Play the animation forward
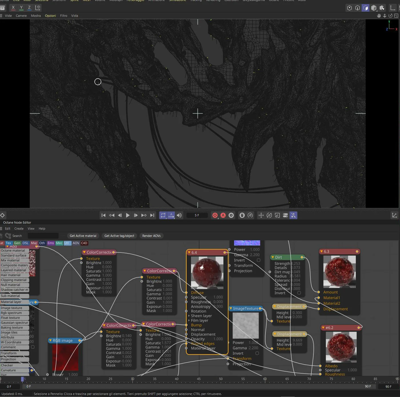The width and height of the screenshot is (400, 397). tap(128, 215)
